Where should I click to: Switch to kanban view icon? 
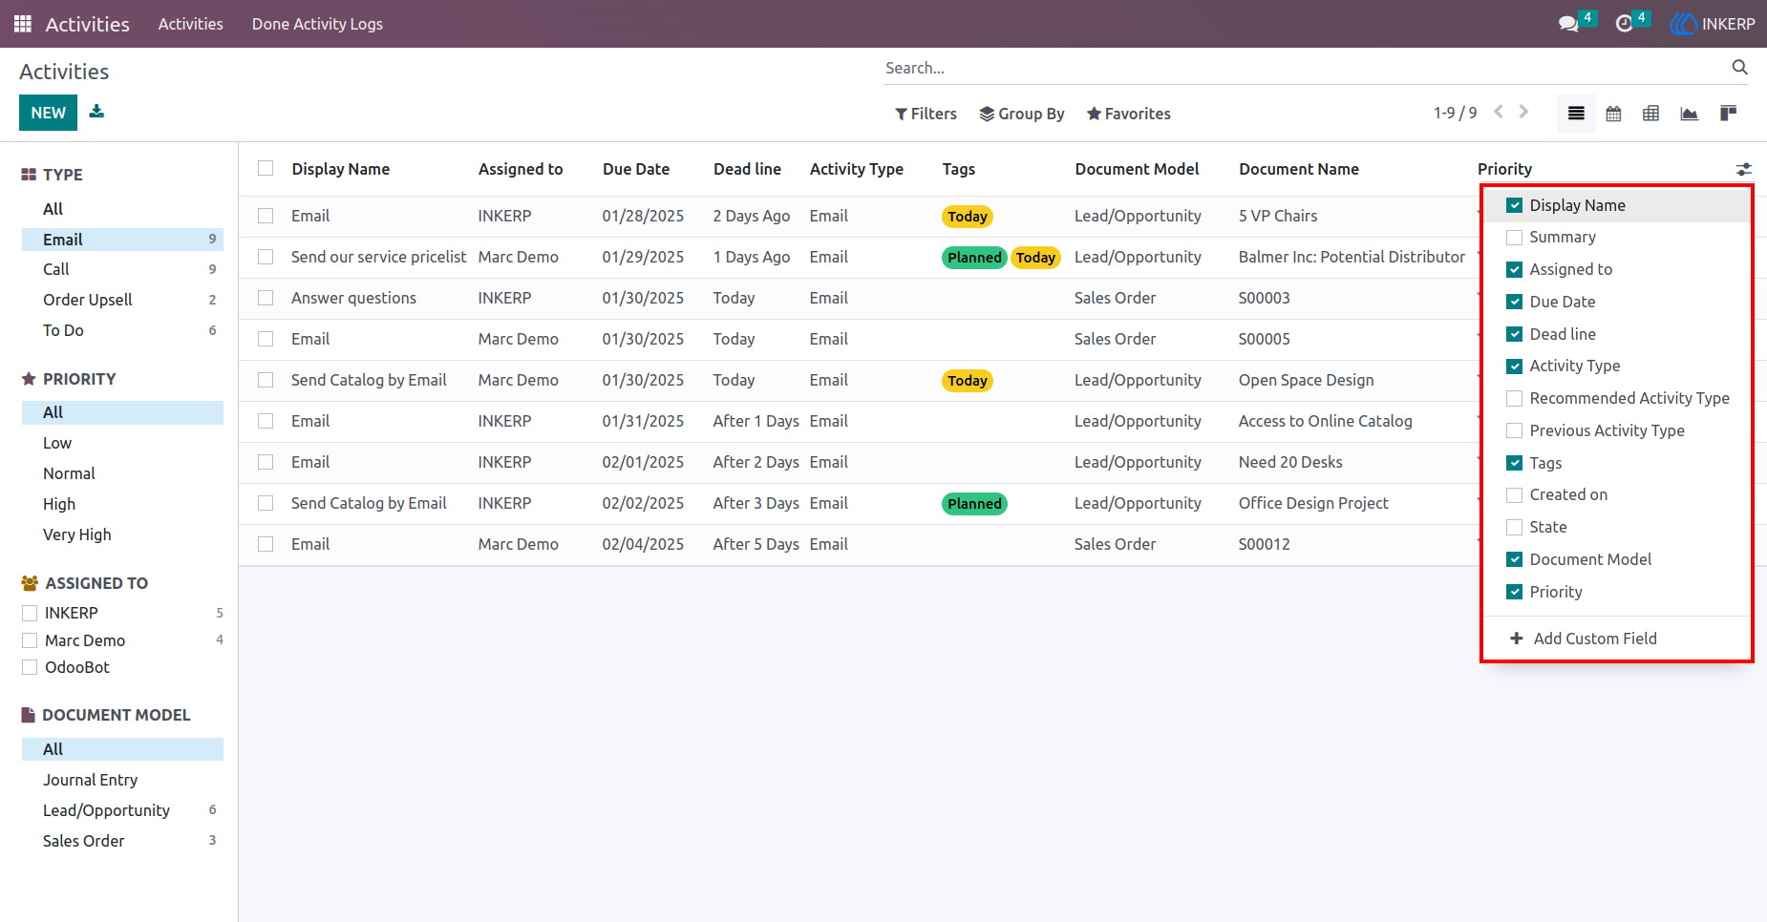pos(1728,114)
